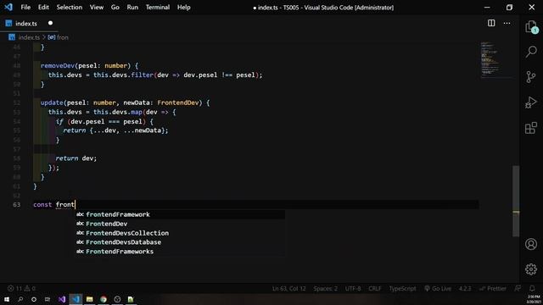The width and height of the screenshot is (543, 305).
Task: Open the Edit menu
Action: (x=43, y=8)
